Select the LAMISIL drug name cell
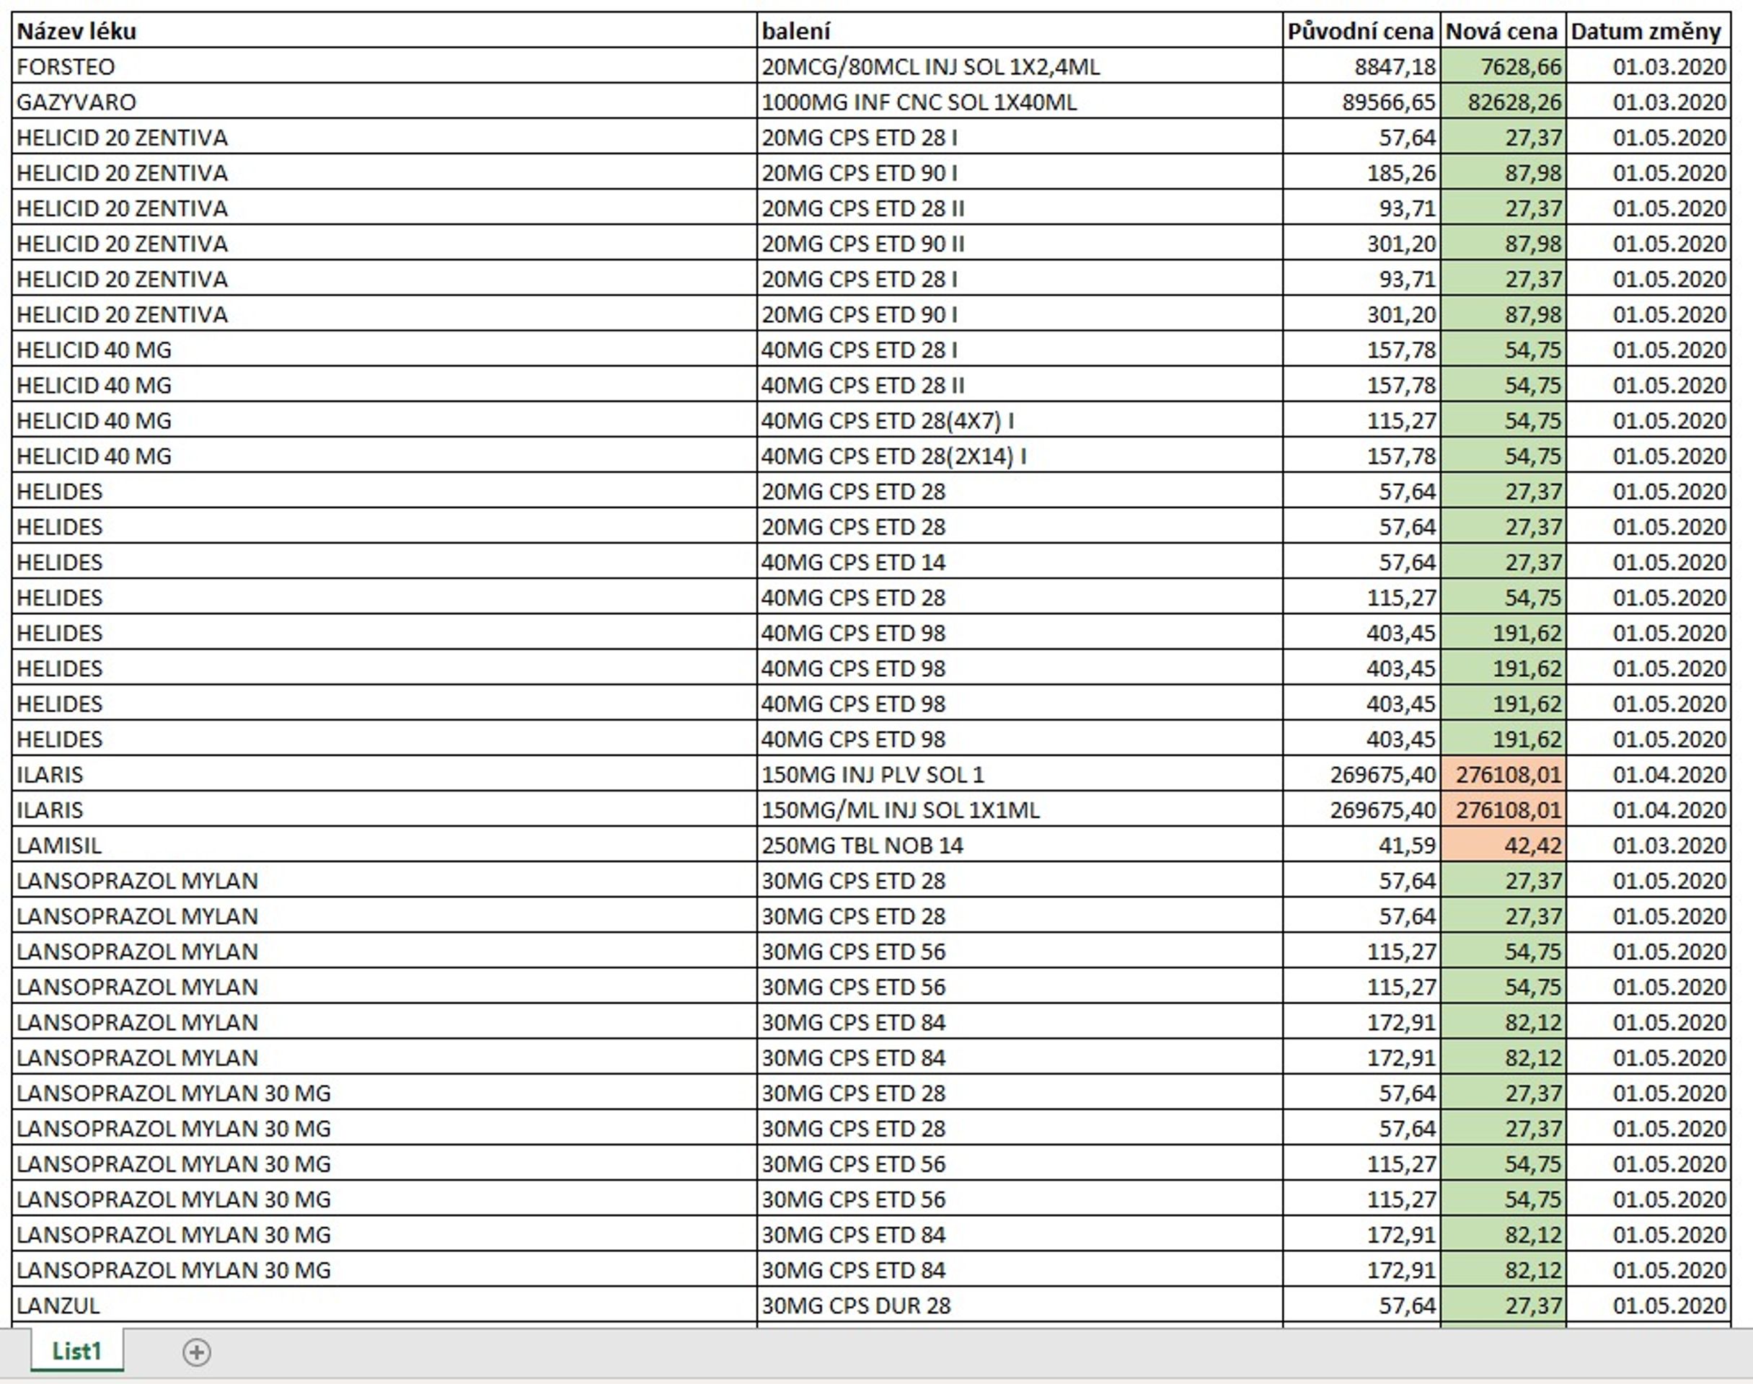Viewport: 1753px width, 1384px height. click(385, 845)
